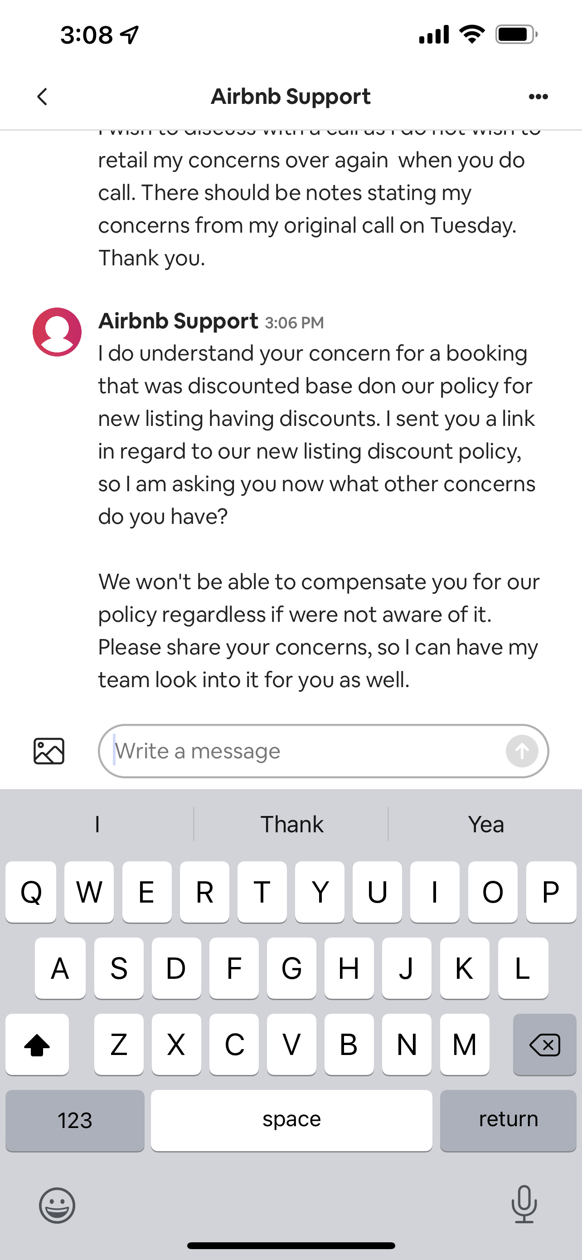Tap the Airbnb Support profile avatar
The image size is (582, 1260).
coord(57,332)
